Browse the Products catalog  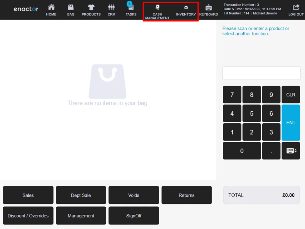91,9
